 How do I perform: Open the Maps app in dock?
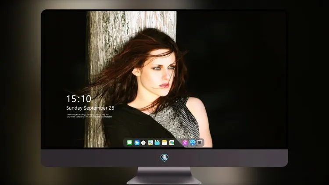pyautogui.click(x=172, y=142)
